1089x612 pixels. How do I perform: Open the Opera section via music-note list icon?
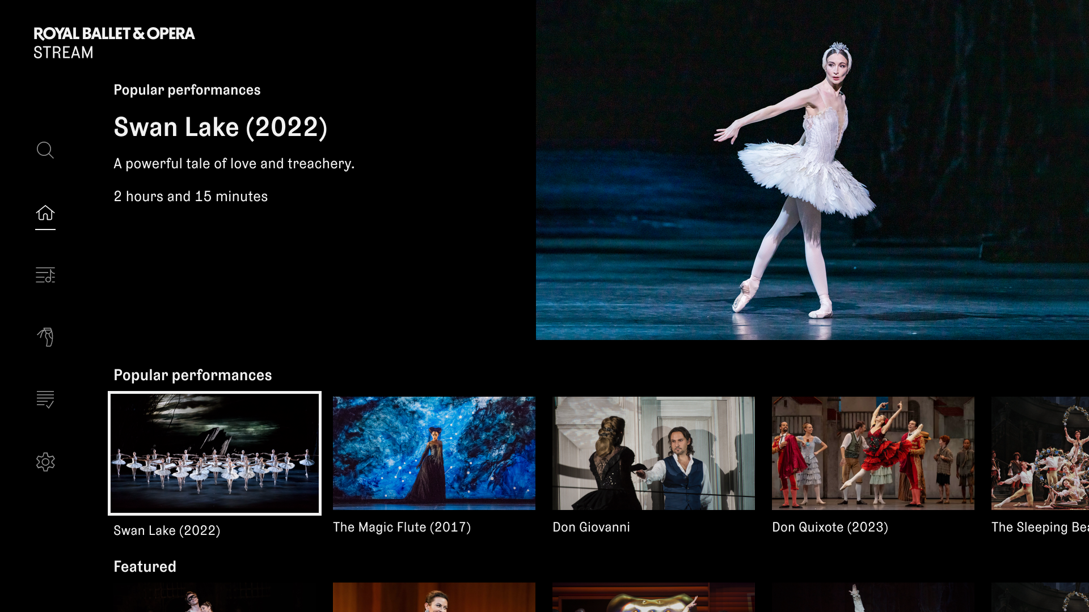[x=45, y=275]
